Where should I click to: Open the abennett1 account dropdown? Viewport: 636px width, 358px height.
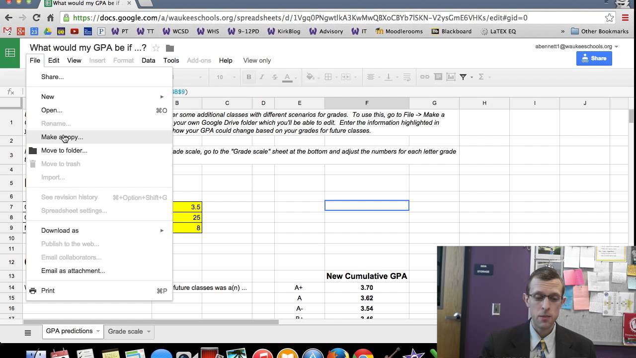576,46
